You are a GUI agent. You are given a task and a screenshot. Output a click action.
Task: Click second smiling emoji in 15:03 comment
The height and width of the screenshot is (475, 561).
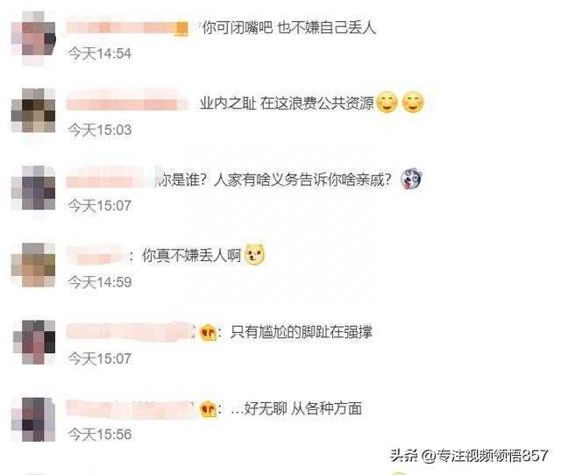click(413, 102)
